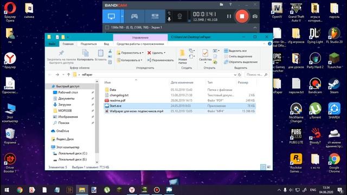347x195 pixels.
Task: Toggle the Bandicam webcam overlay icon
Action: pyautogui.click(x=179, y=16)
